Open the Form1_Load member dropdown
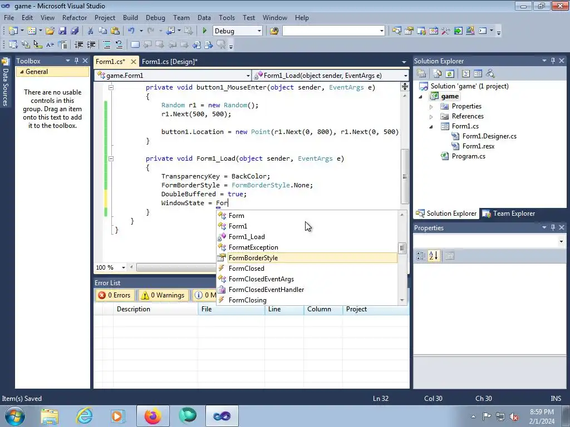Viewport: 570px width, 427px height. coord(405,76)
